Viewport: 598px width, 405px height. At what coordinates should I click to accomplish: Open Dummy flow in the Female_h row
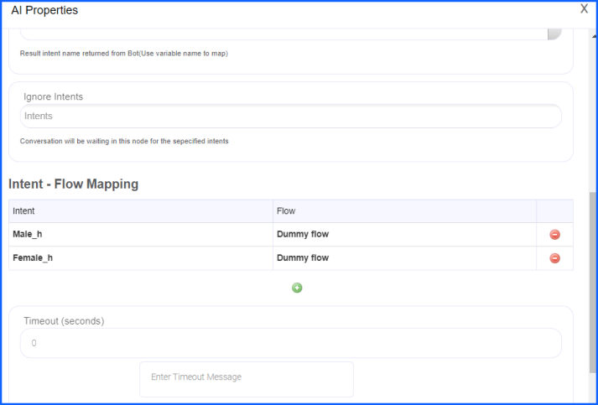click(303, 258)
